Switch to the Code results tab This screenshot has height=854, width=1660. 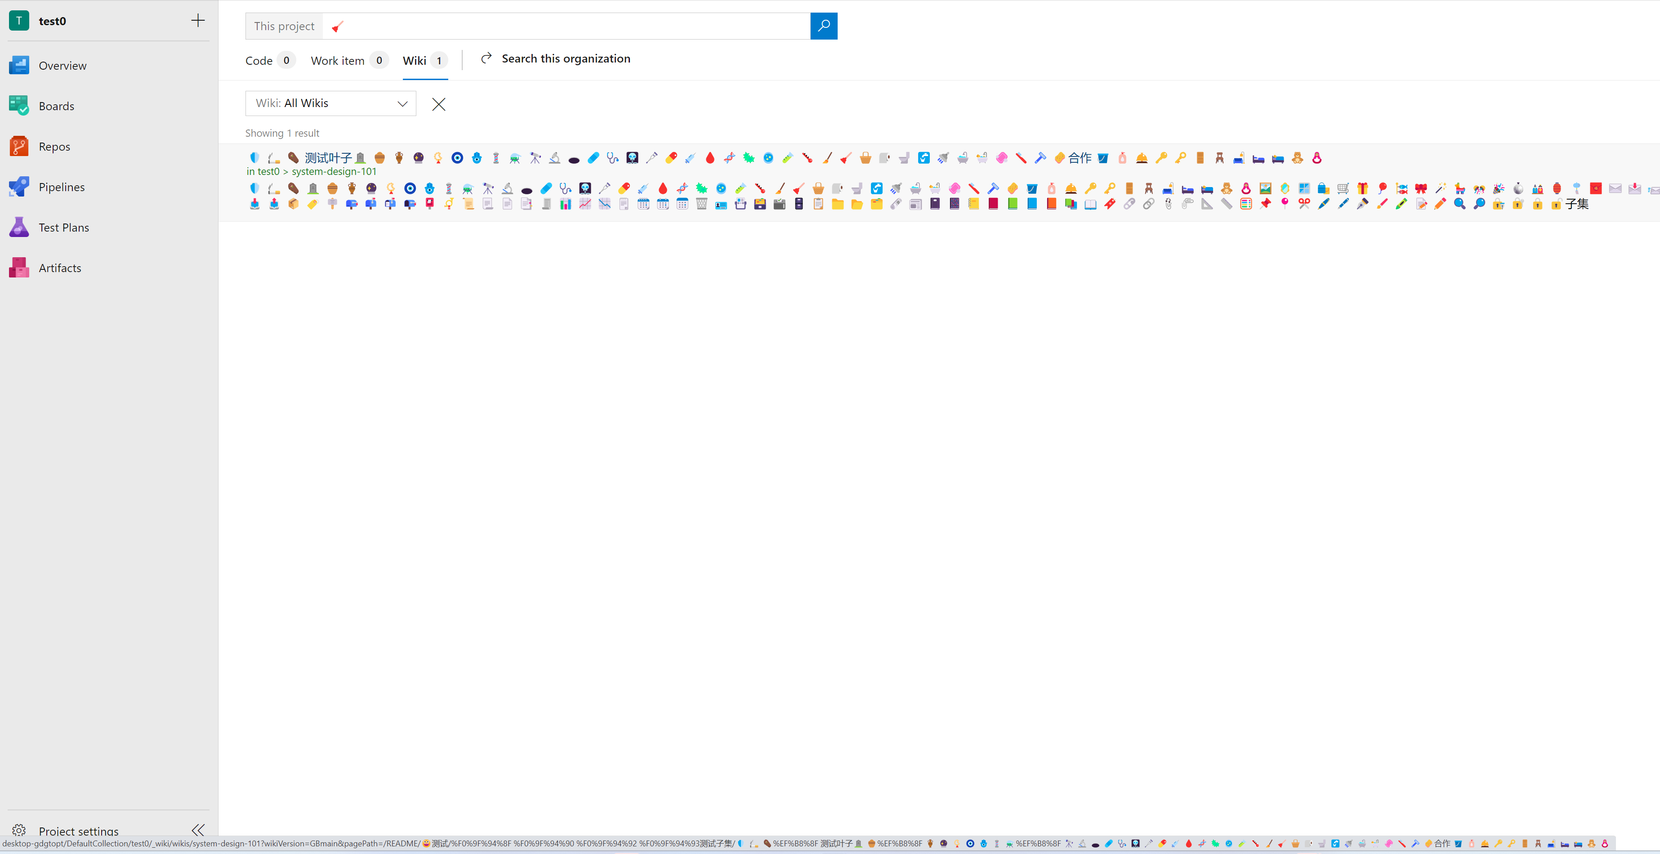[x=259, y=61]
